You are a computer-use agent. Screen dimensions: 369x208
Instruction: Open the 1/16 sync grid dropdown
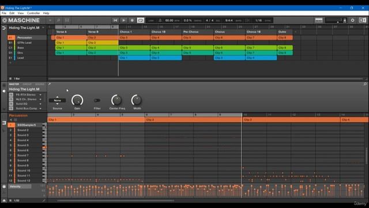[259, 21]
